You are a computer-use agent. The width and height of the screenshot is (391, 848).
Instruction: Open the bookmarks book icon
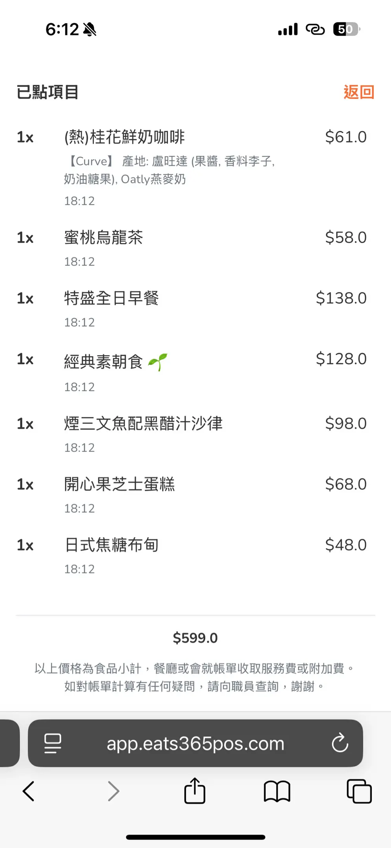coord(277,791)
